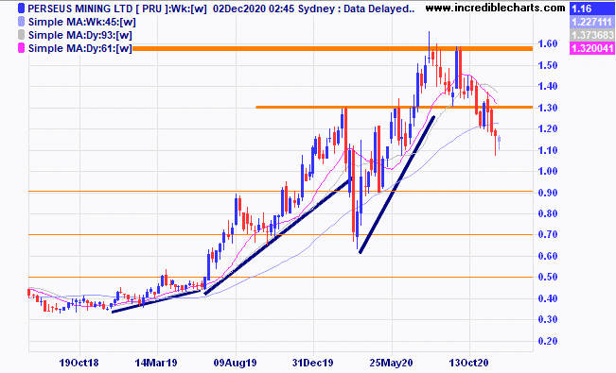Click the 1.30 price axis label
This screenshot has height=373, width=616.
tap(548, 108)
